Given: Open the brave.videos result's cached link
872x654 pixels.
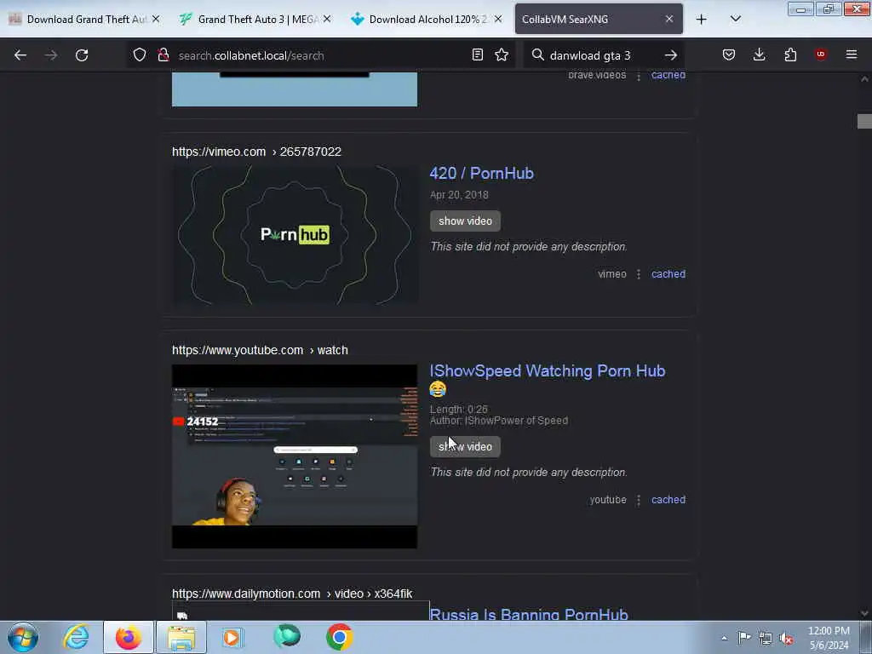Looking at the screenshot, I should (x=668, y=75).
